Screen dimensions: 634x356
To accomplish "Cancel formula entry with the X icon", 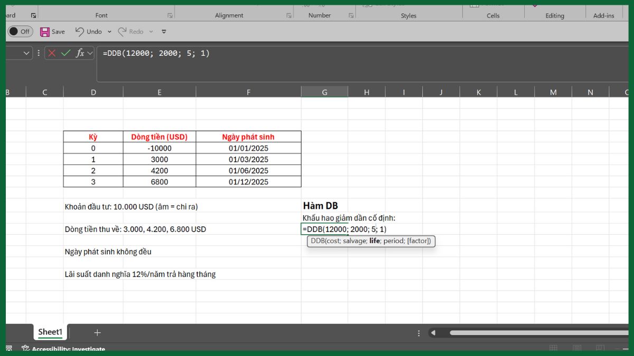I will click(x=51, y=52).
